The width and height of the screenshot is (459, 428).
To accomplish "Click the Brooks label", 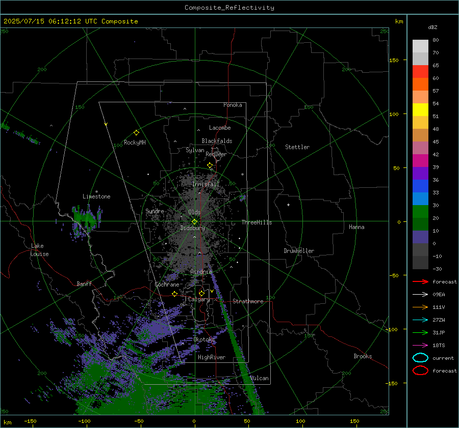I will point(363,356).
